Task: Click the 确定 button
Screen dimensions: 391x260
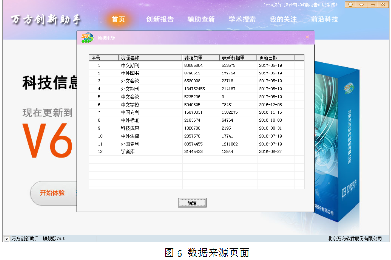Action: pos(192,203)
